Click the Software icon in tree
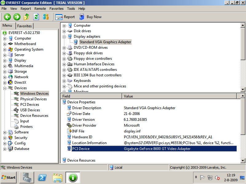Image resolution: width=246 pixels, height=184 pixels. click(x=10, y=132)
